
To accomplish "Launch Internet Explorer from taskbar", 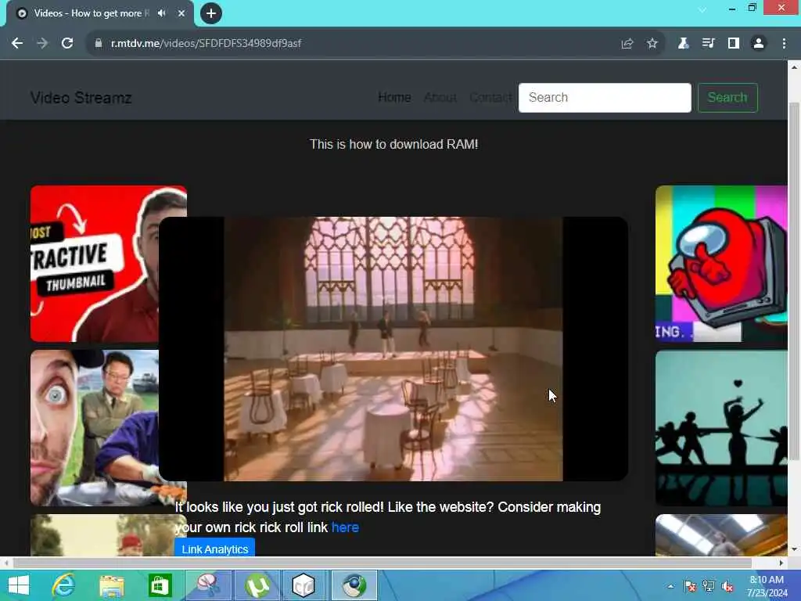I will click(x=63, y=585).
